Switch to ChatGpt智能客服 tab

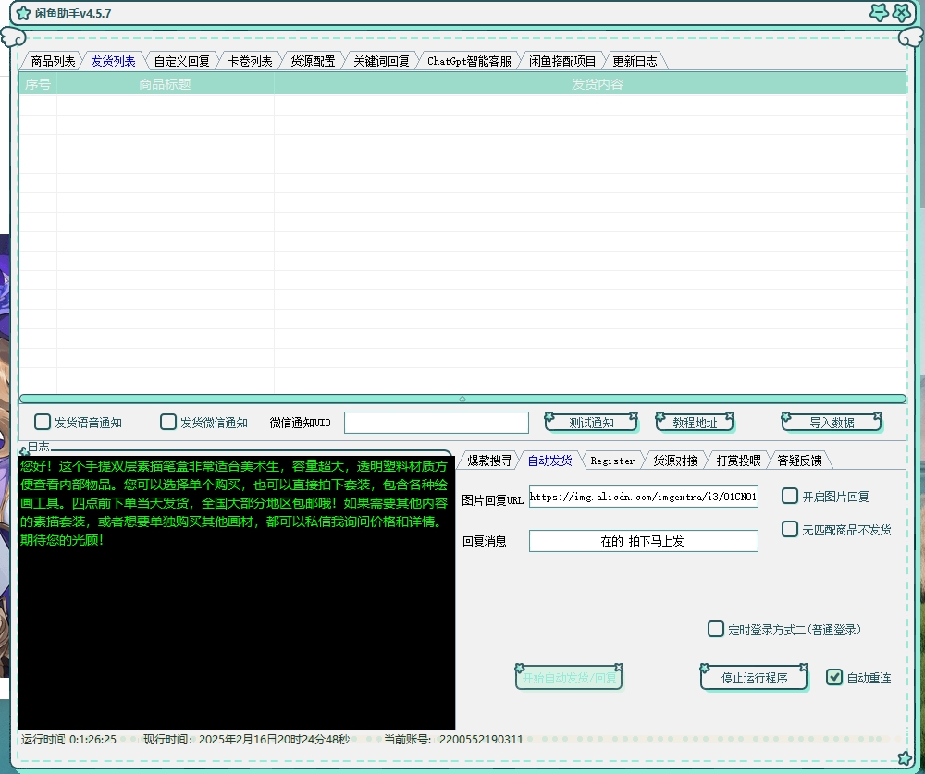click(x=469, y=61)
